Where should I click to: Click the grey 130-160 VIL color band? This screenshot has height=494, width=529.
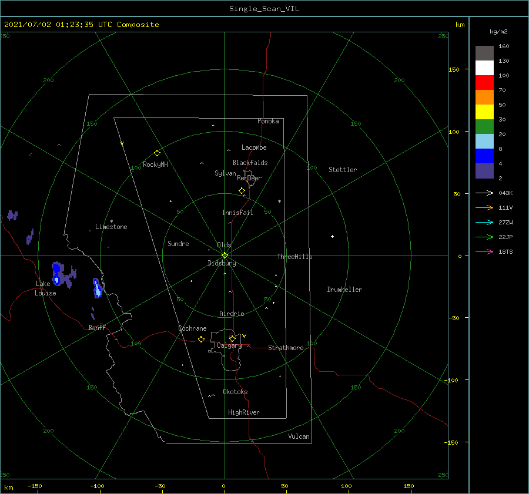pos(484,53)
